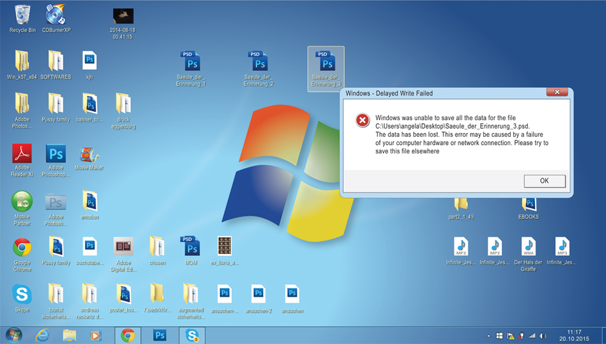The height and width of the screenshot is (344, 606).
Task: Select the buchstabe... Photoshop file
Action: [x=90, y=251]
